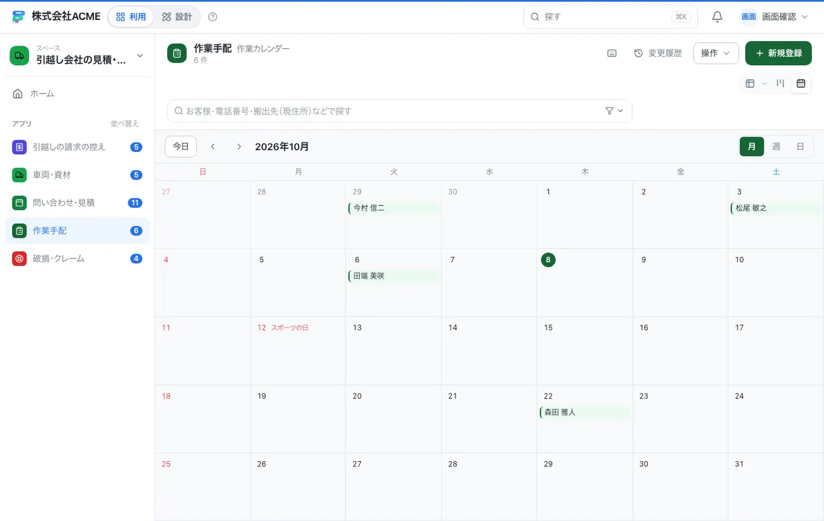This screenshot has height=521, width=824.
Task: Click 並べ替え in the sidebar
Action: [x=125, y=124]
